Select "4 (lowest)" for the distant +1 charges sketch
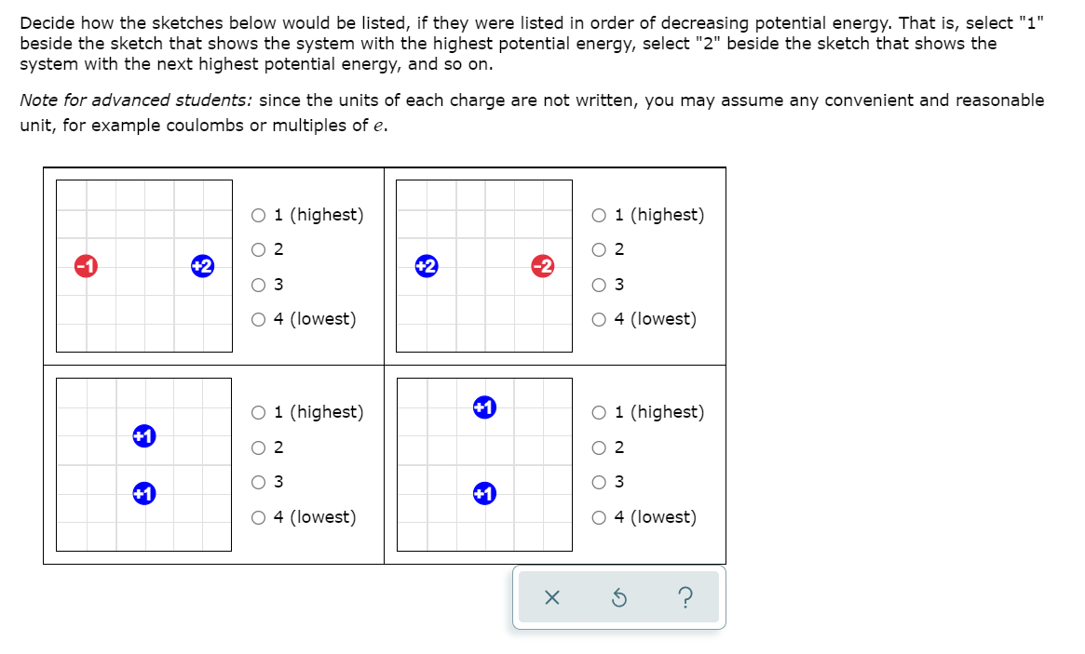The height and width of the screenshot is (654, 1085). click(597, 517)
